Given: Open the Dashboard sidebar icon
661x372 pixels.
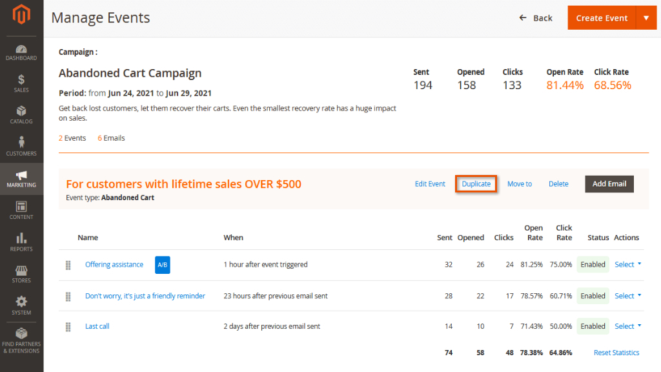Looking at the screenshot, I should (x=21, y=53).
